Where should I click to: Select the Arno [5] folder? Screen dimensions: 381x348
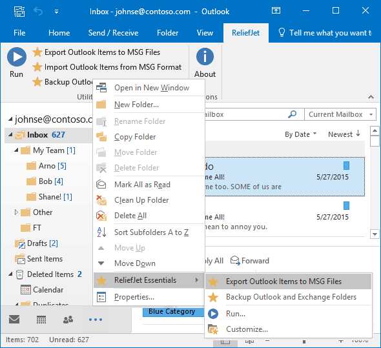pyautogui.click(x=52, y=166)
